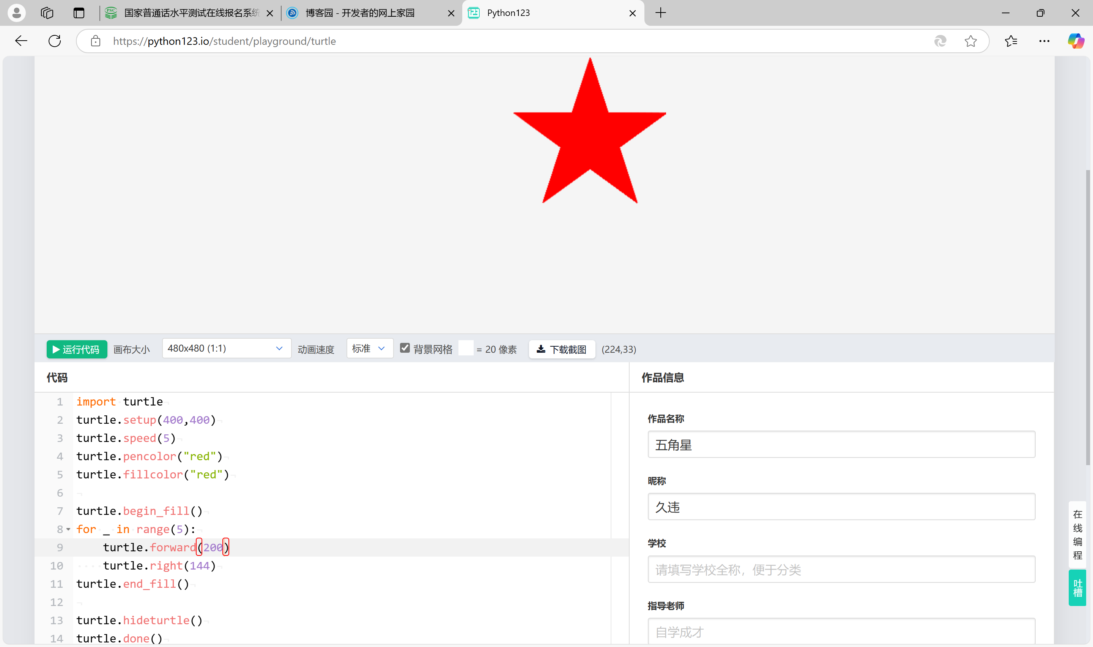Click code line 'turtle.begin_fill()'
Viewport: 1093px width, 647px height.
tap(139, 511)
